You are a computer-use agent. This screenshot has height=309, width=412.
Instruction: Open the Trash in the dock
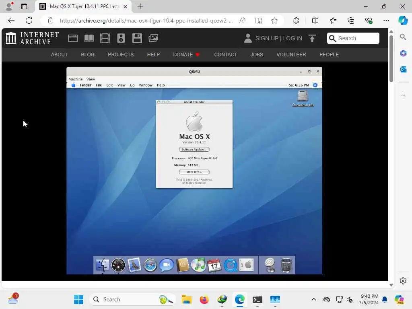[x=286, y=265]
